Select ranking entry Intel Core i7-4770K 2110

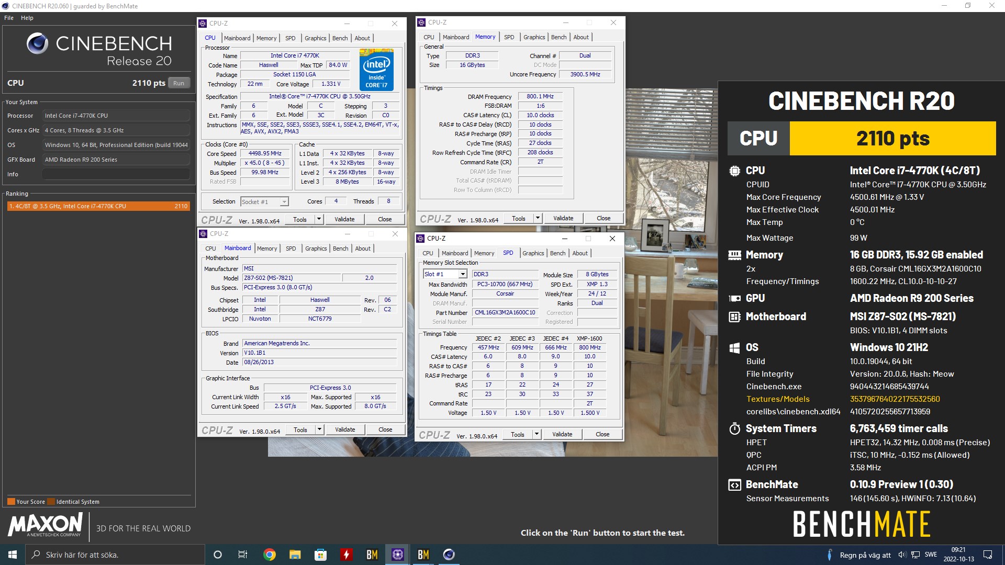point(98,206)
